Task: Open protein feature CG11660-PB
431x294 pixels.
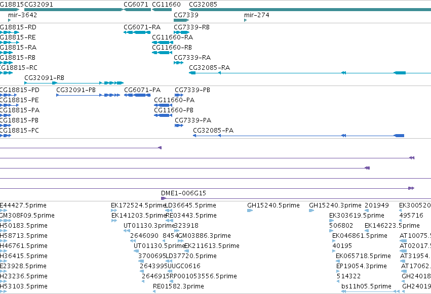Action: (x=174, y=110)
